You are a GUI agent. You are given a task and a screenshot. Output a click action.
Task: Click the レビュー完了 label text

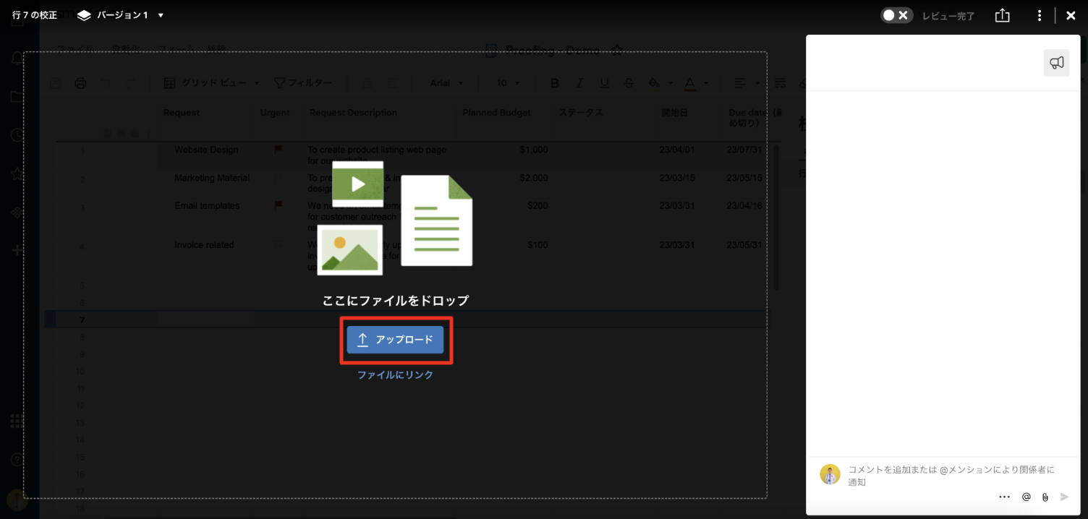[948, 16]
